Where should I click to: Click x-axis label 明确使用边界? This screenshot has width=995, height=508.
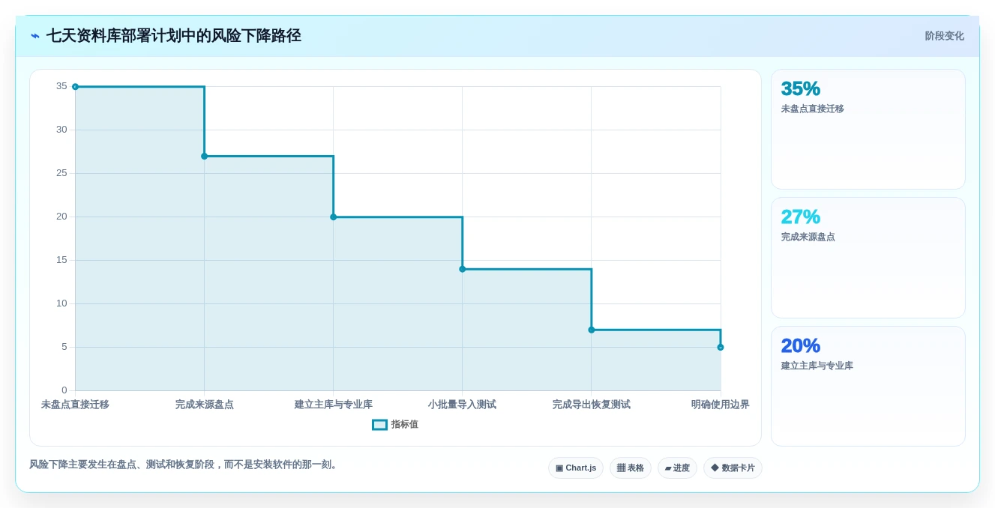tap(721, 405)
